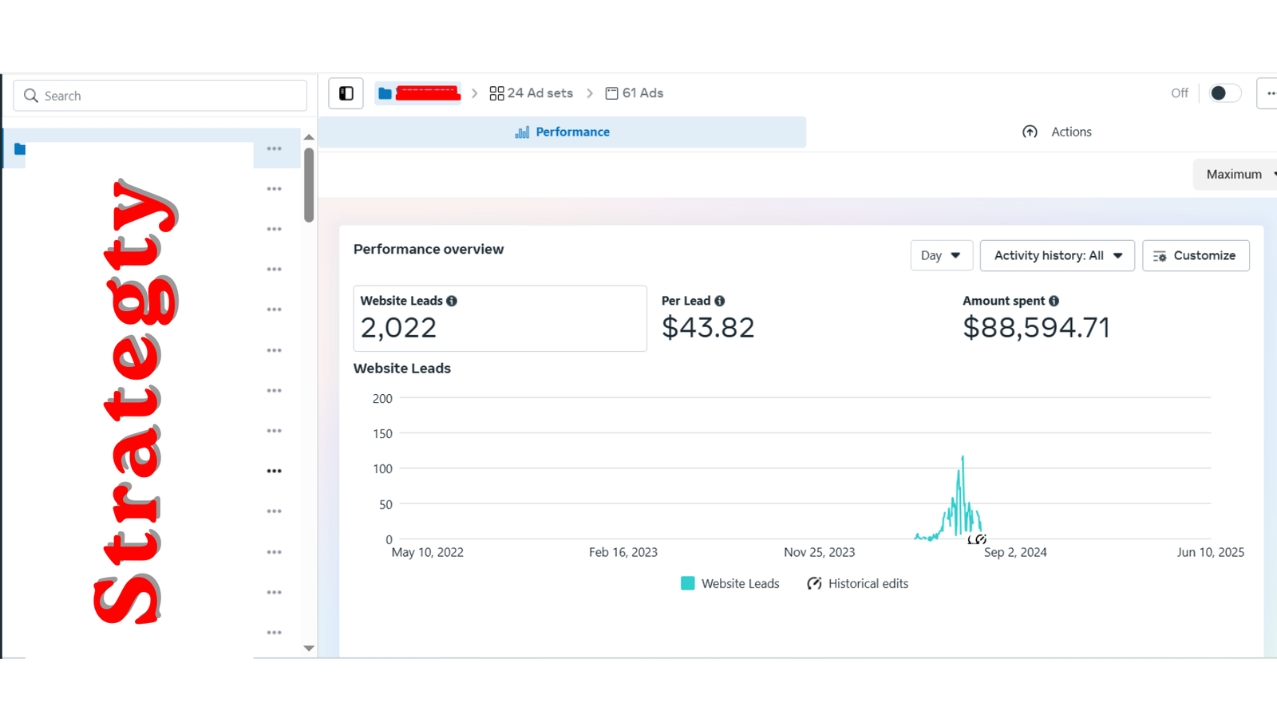Viewport: 1277px width, 718px height.
Task: Click the Actions upload arrow icon
Action: point(1030,132)
